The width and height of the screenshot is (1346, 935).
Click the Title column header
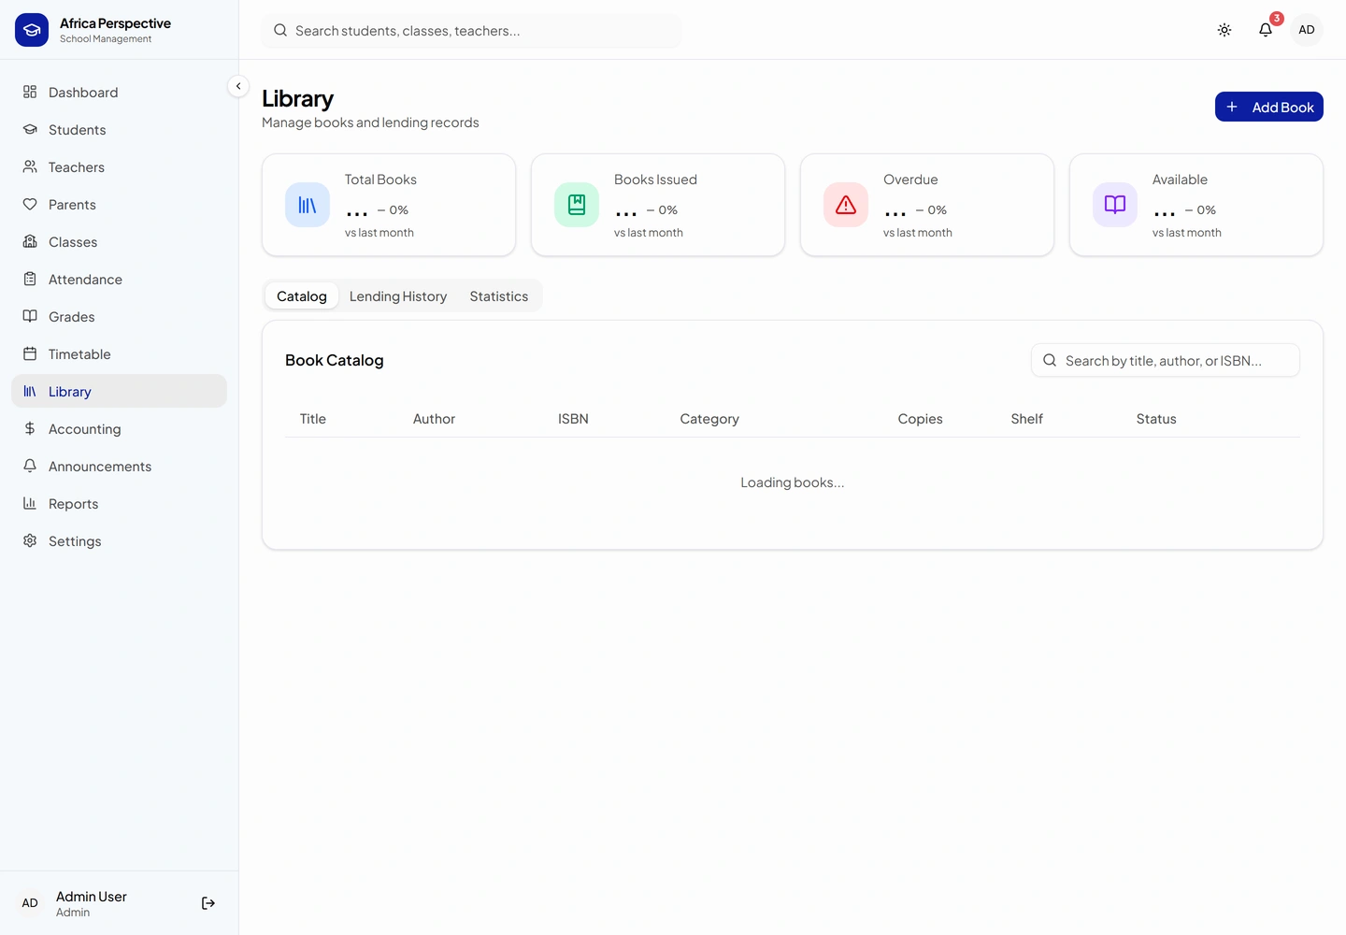click(x=313, y=419)
